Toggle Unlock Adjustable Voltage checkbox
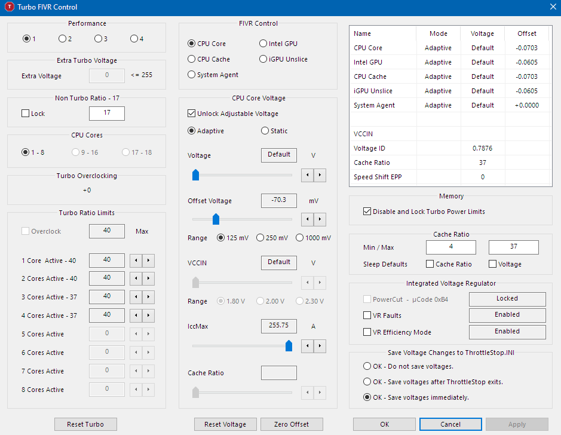 192,114
